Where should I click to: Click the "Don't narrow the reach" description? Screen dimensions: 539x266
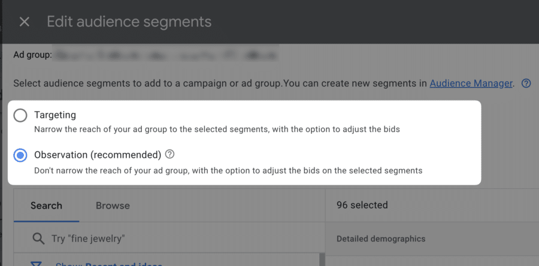(x=228, y=170)
